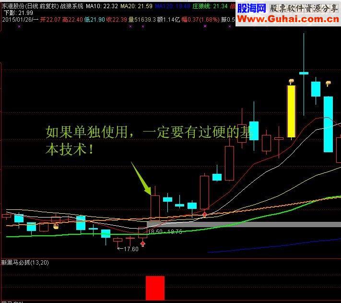Click the 东港股份(日线.前复权) chart title
Image resolution: width=341 pixels, height=303 pixels.
tap(30, 6)
